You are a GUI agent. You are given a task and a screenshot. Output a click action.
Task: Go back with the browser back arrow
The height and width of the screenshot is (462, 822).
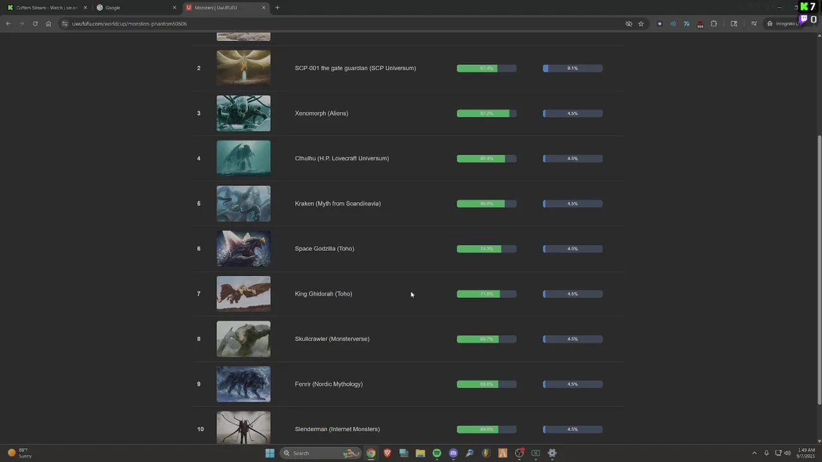(x=8, y=24)
